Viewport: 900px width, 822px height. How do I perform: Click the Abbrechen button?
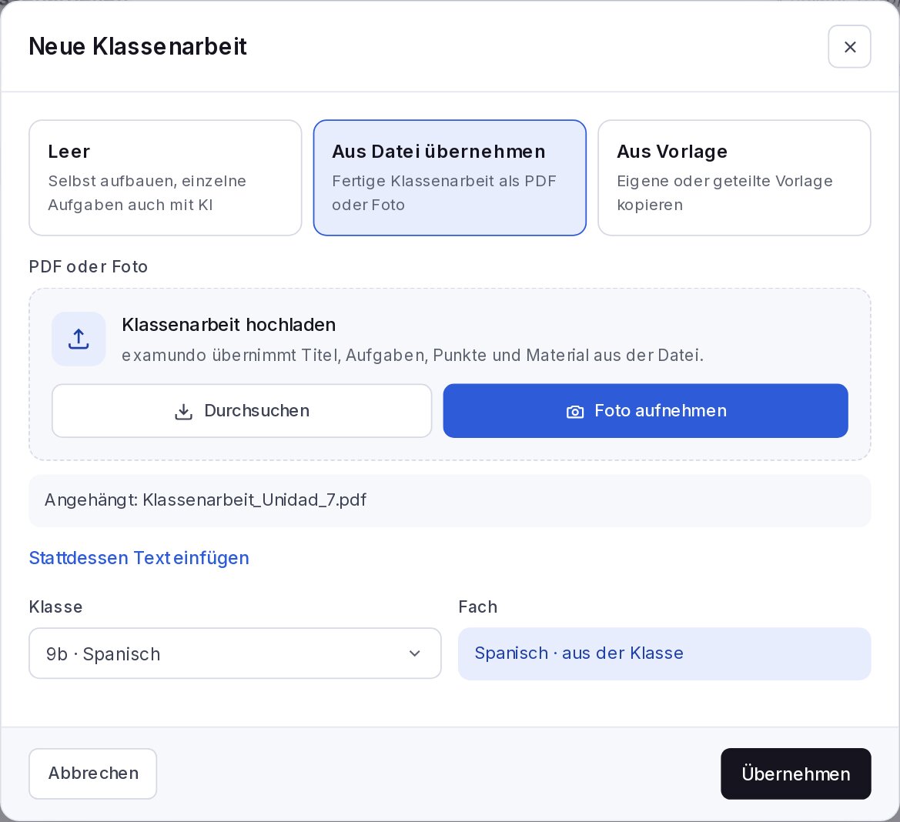click(93, 774)
